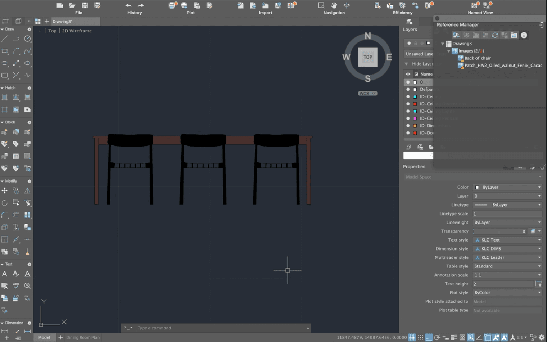
Task: Toggle transparency display in status bar
Action: pos(462,337)
